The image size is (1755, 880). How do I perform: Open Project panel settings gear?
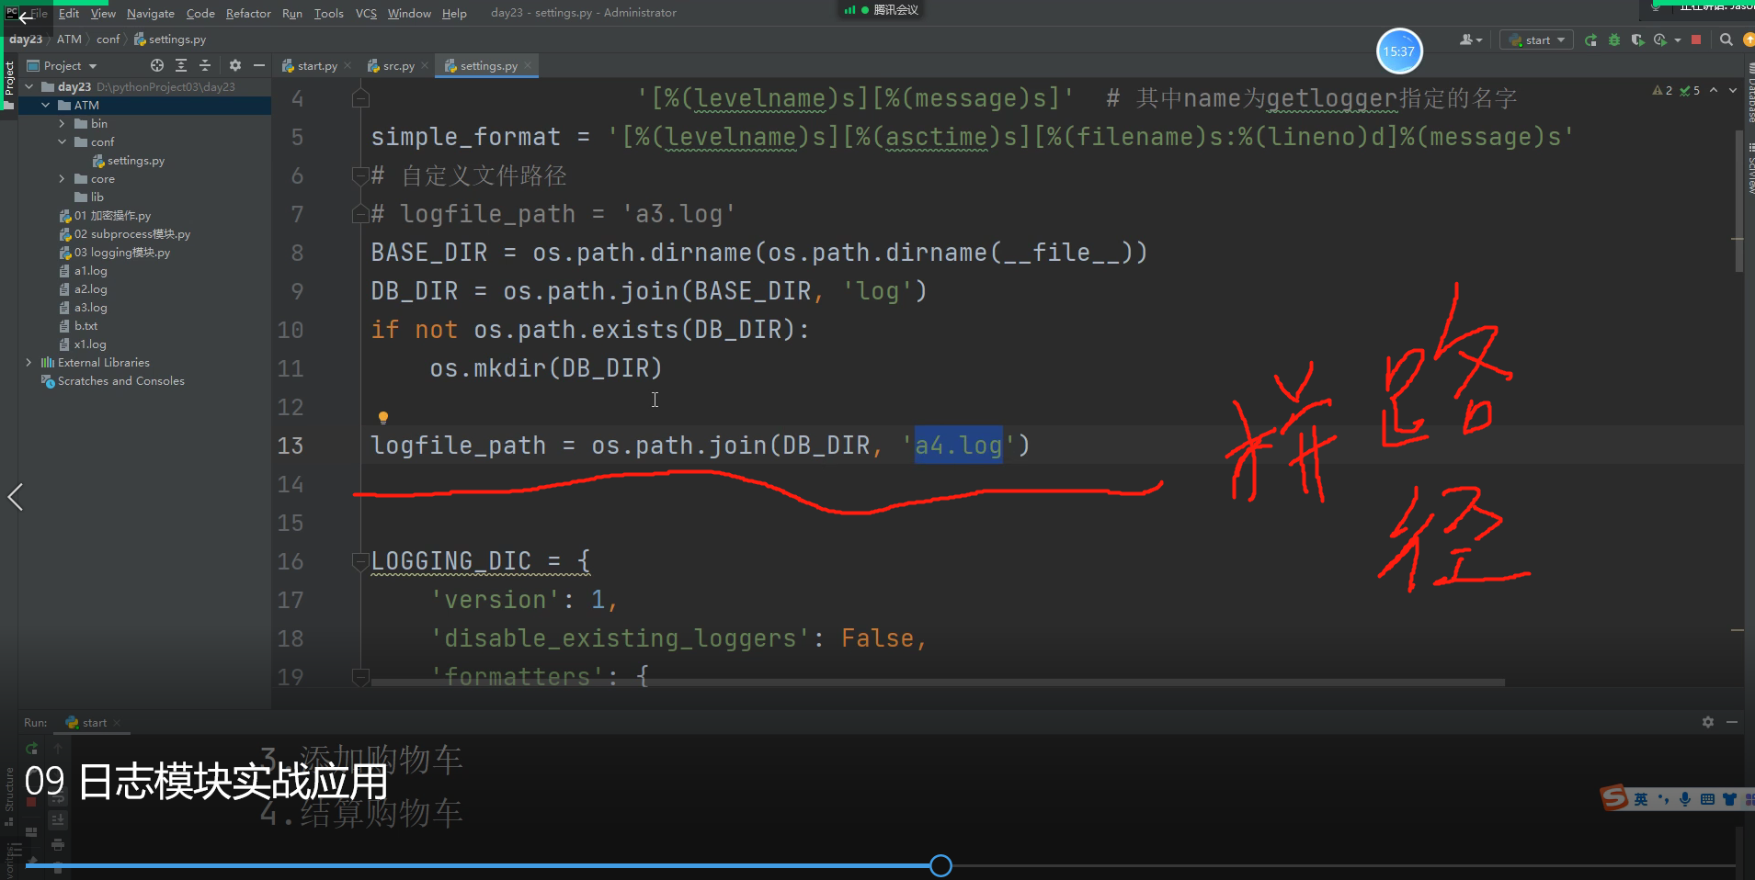[x=235, y=65]
